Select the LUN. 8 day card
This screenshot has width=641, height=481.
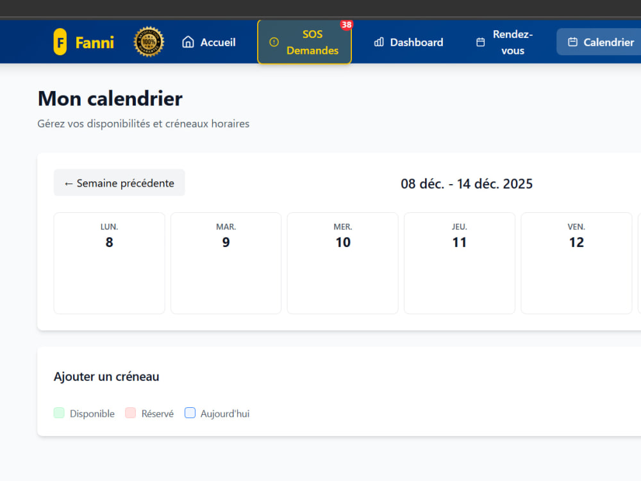coord(109,263)
